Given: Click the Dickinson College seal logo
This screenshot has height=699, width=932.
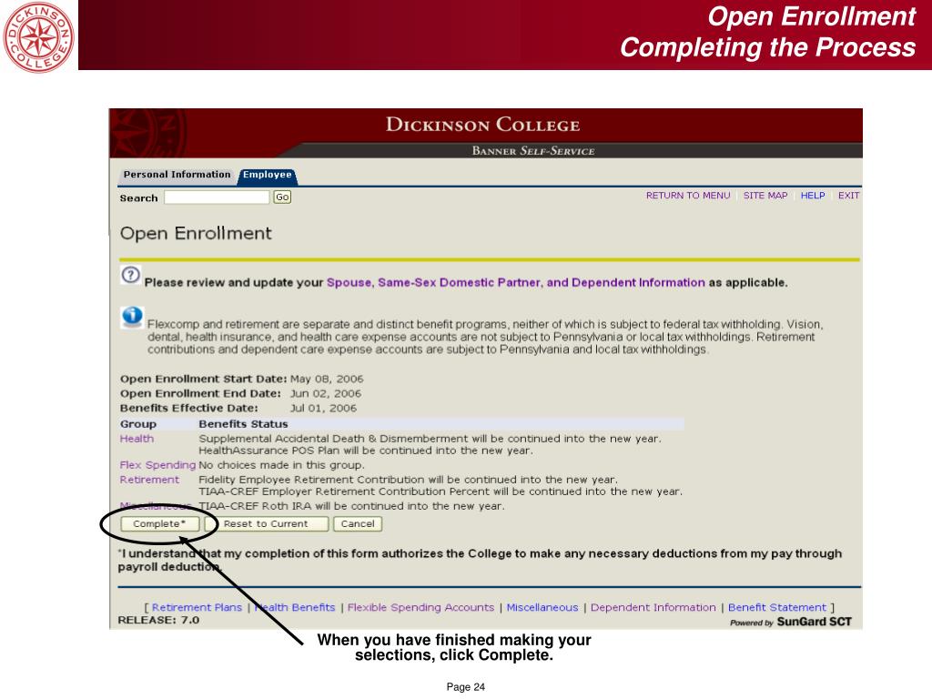Looking at the screenshot, I should [38, 36].
